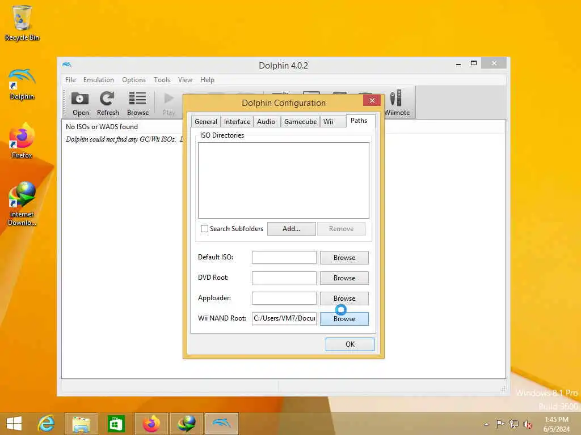The height and width of the screenshot is (435, 581).
Task: Click the Dolphin logo in main window title bar
Action: pos(67,65)
